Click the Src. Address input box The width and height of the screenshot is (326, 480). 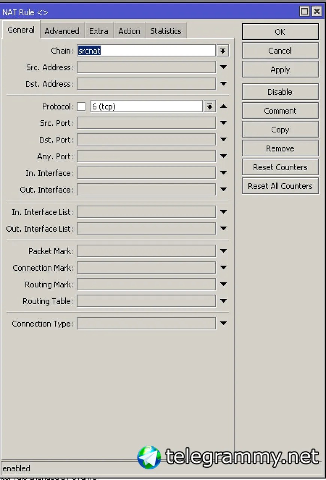click(x=146, y=67)
